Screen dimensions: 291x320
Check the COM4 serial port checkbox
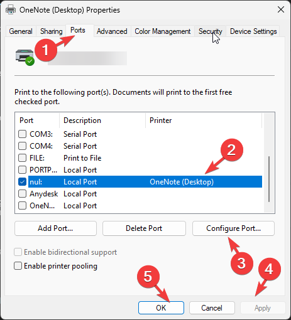22,146
